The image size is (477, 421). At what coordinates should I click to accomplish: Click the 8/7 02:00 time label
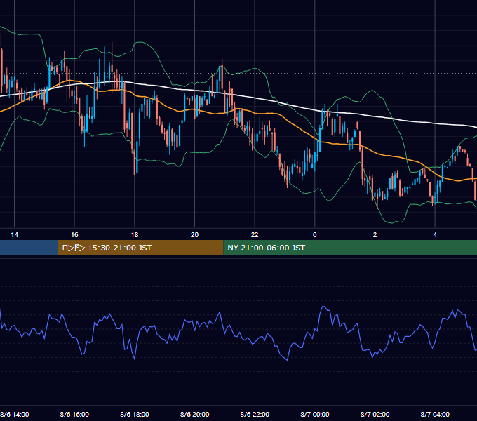point(375,414)
